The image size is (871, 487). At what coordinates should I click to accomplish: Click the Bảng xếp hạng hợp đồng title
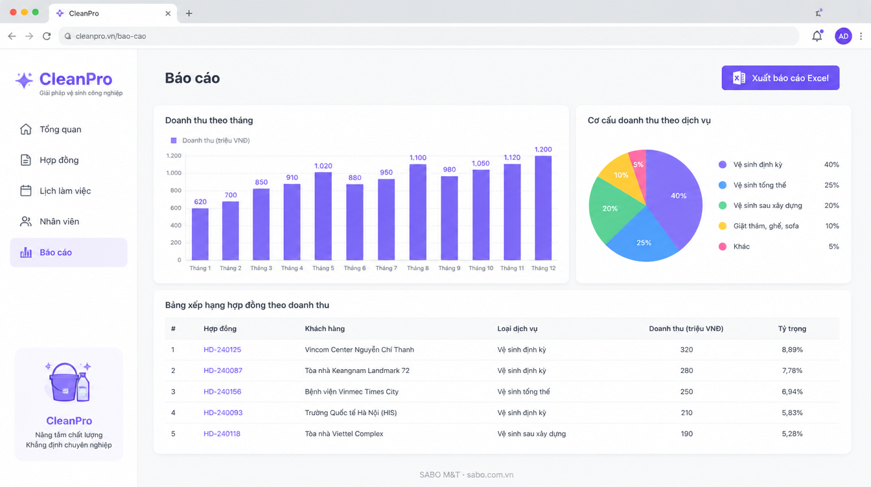(247, 305)
